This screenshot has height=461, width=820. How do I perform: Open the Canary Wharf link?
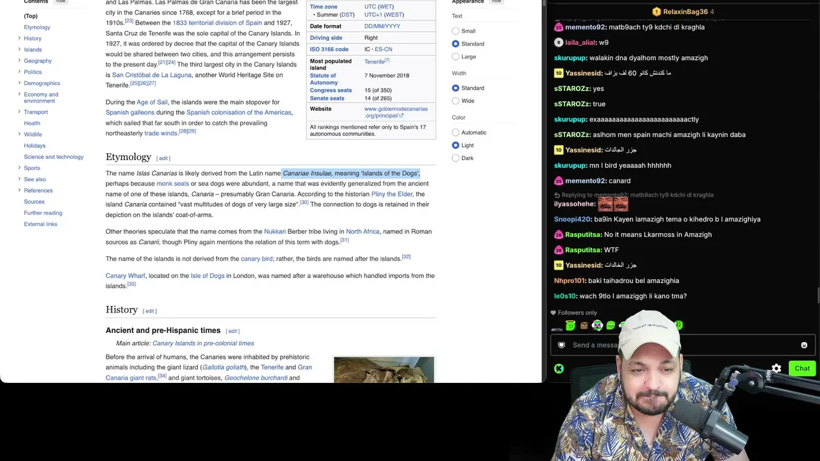[126, 276]
